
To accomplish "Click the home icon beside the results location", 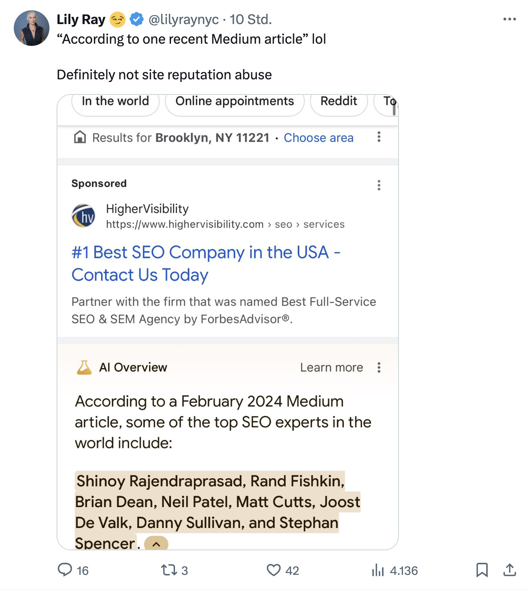I will pos(80,138).
